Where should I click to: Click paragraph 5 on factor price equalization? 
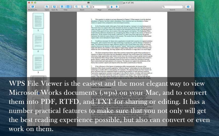[122, 45]
